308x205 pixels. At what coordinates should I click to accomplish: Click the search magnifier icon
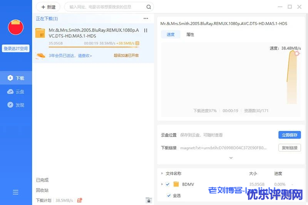tap(149, 7)
